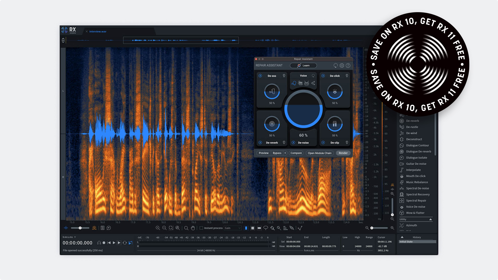Screen dimensions: 498x280
Task: Switch to the Interview.wav tab
Action: [x=98, y=32]
